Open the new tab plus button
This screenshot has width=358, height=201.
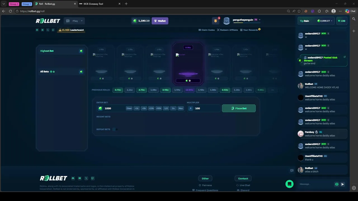[x=126, y=4]
